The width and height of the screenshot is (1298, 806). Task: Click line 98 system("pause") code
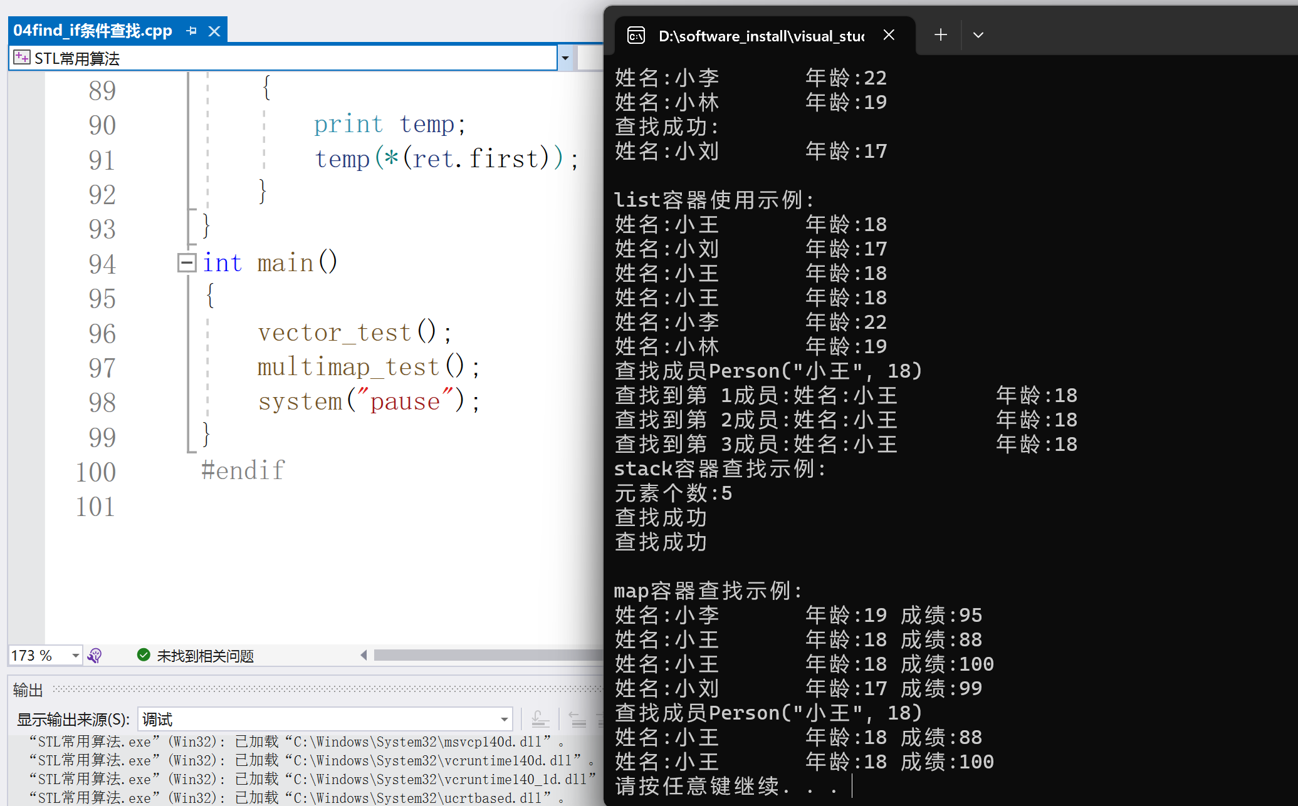coord(369,401)
